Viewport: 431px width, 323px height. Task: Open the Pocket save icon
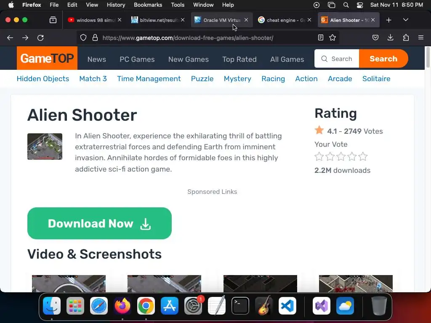click(375, 37)
